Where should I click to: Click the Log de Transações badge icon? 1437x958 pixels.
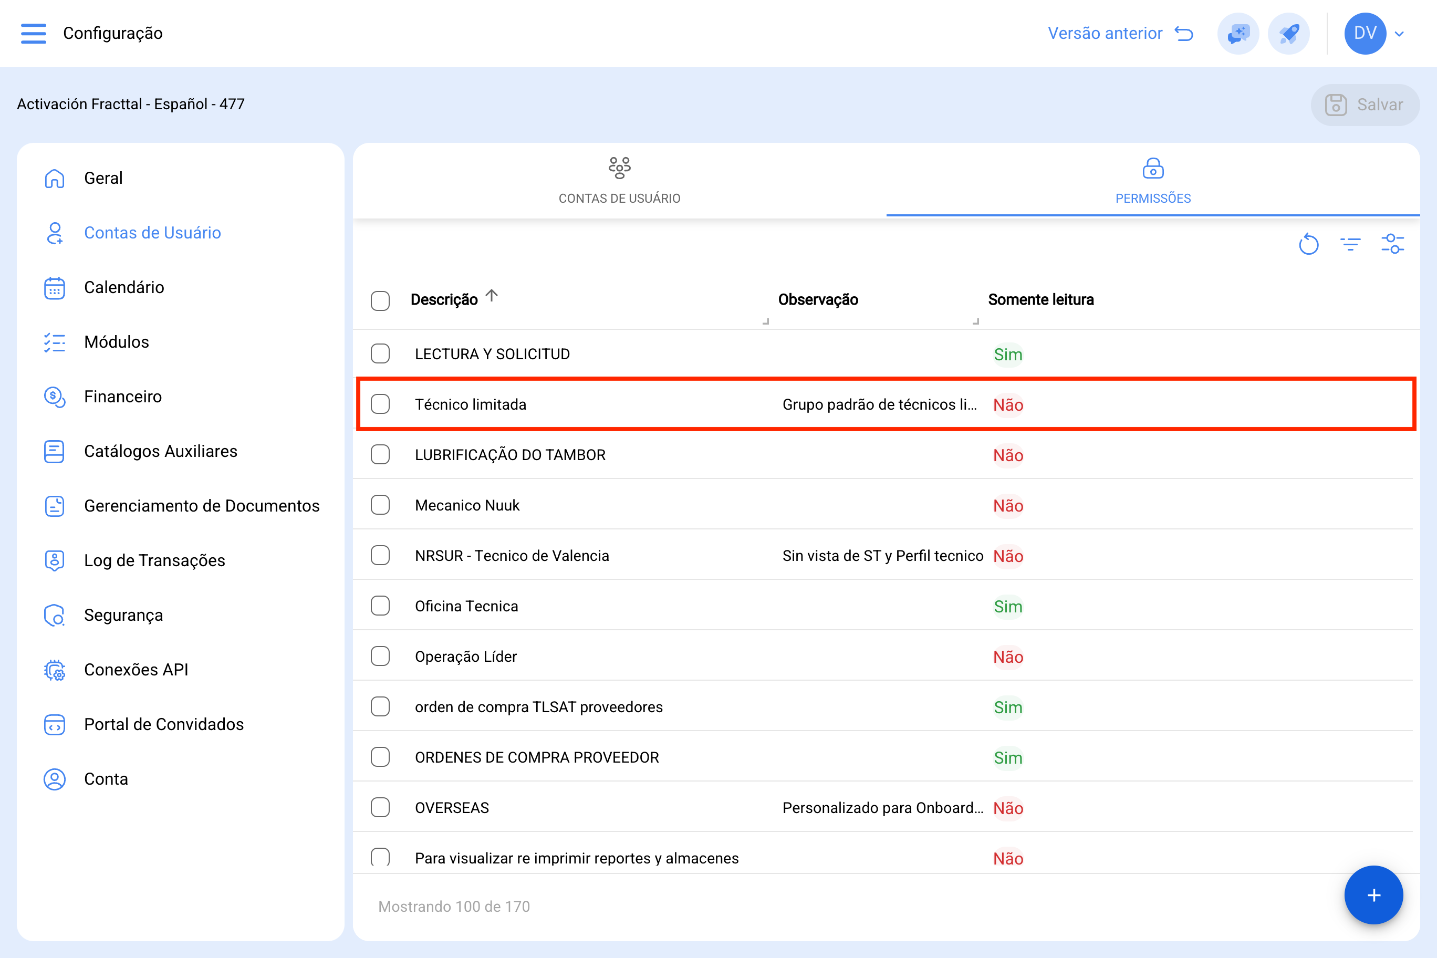click(55, 561)
